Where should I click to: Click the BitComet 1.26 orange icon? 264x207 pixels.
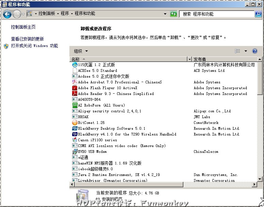75,123
